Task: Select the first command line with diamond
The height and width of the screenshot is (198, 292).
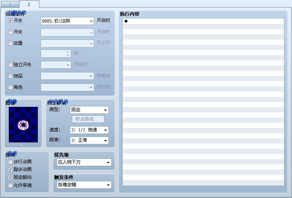Action: tap(203, 21)
